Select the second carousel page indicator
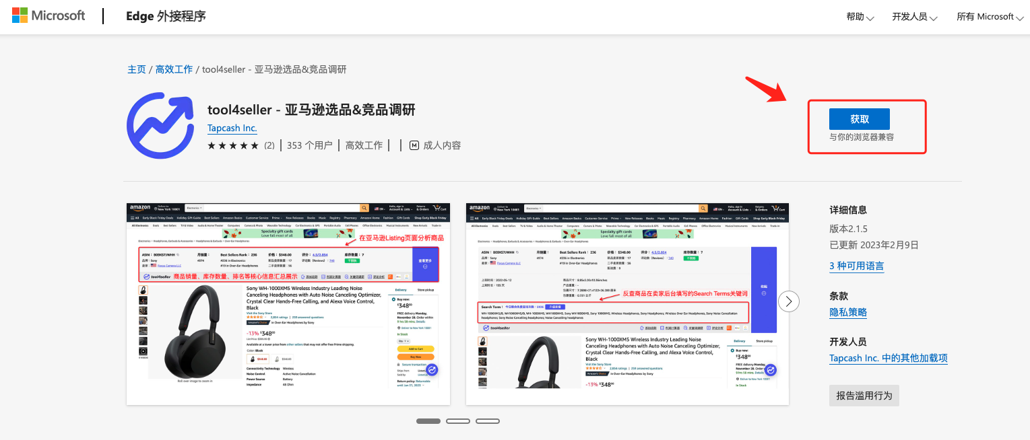The height and width of the screenshot is (440, 1030). tap(458, 421)
